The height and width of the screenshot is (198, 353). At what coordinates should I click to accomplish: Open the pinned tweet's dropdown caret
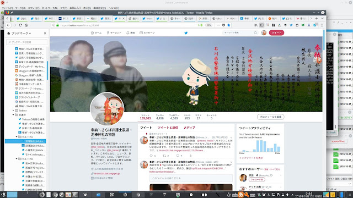(x=231, y=137)
